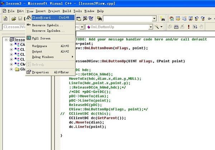
Task: Expand the Globals folder tree node
Action: click(11, 69)
